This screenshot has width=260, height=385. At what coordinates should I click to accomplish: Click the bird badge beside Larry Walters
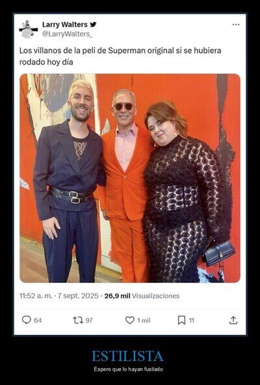coord(93,25)
